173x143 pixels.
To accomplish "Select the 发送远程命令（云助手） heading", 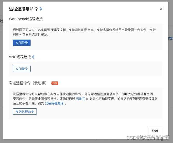I will point(28,83).
